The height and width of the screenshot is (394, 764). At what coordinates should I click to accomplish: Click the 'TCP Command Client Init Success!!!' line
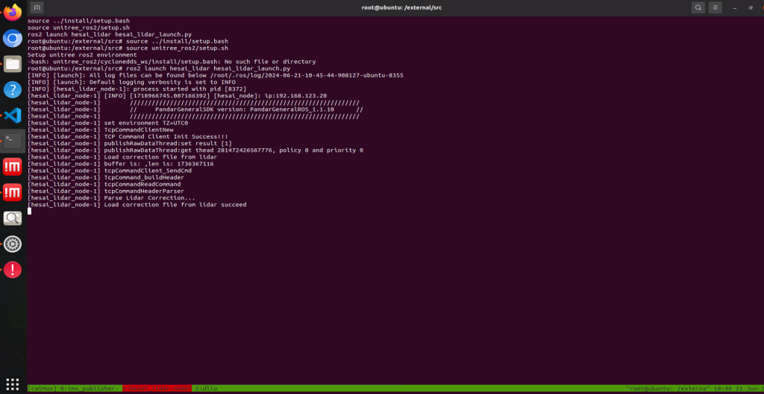pyautogui.click(x=128, y=137)
